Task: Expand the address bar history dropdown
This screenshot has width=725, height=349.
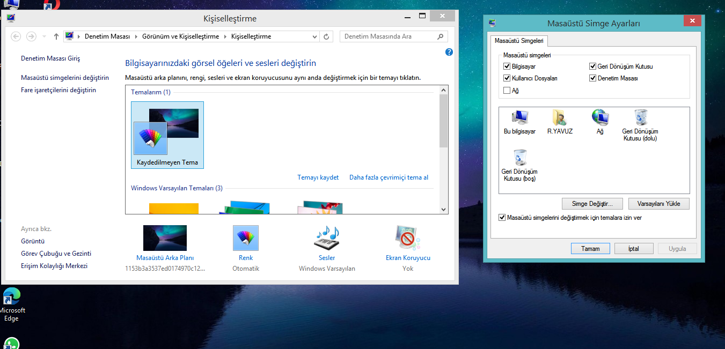Action: (314, 36)
